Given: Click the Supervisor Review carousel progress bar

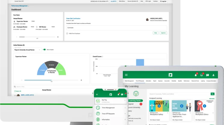Looking at the screenshot, I should click(x=51, y=80).
